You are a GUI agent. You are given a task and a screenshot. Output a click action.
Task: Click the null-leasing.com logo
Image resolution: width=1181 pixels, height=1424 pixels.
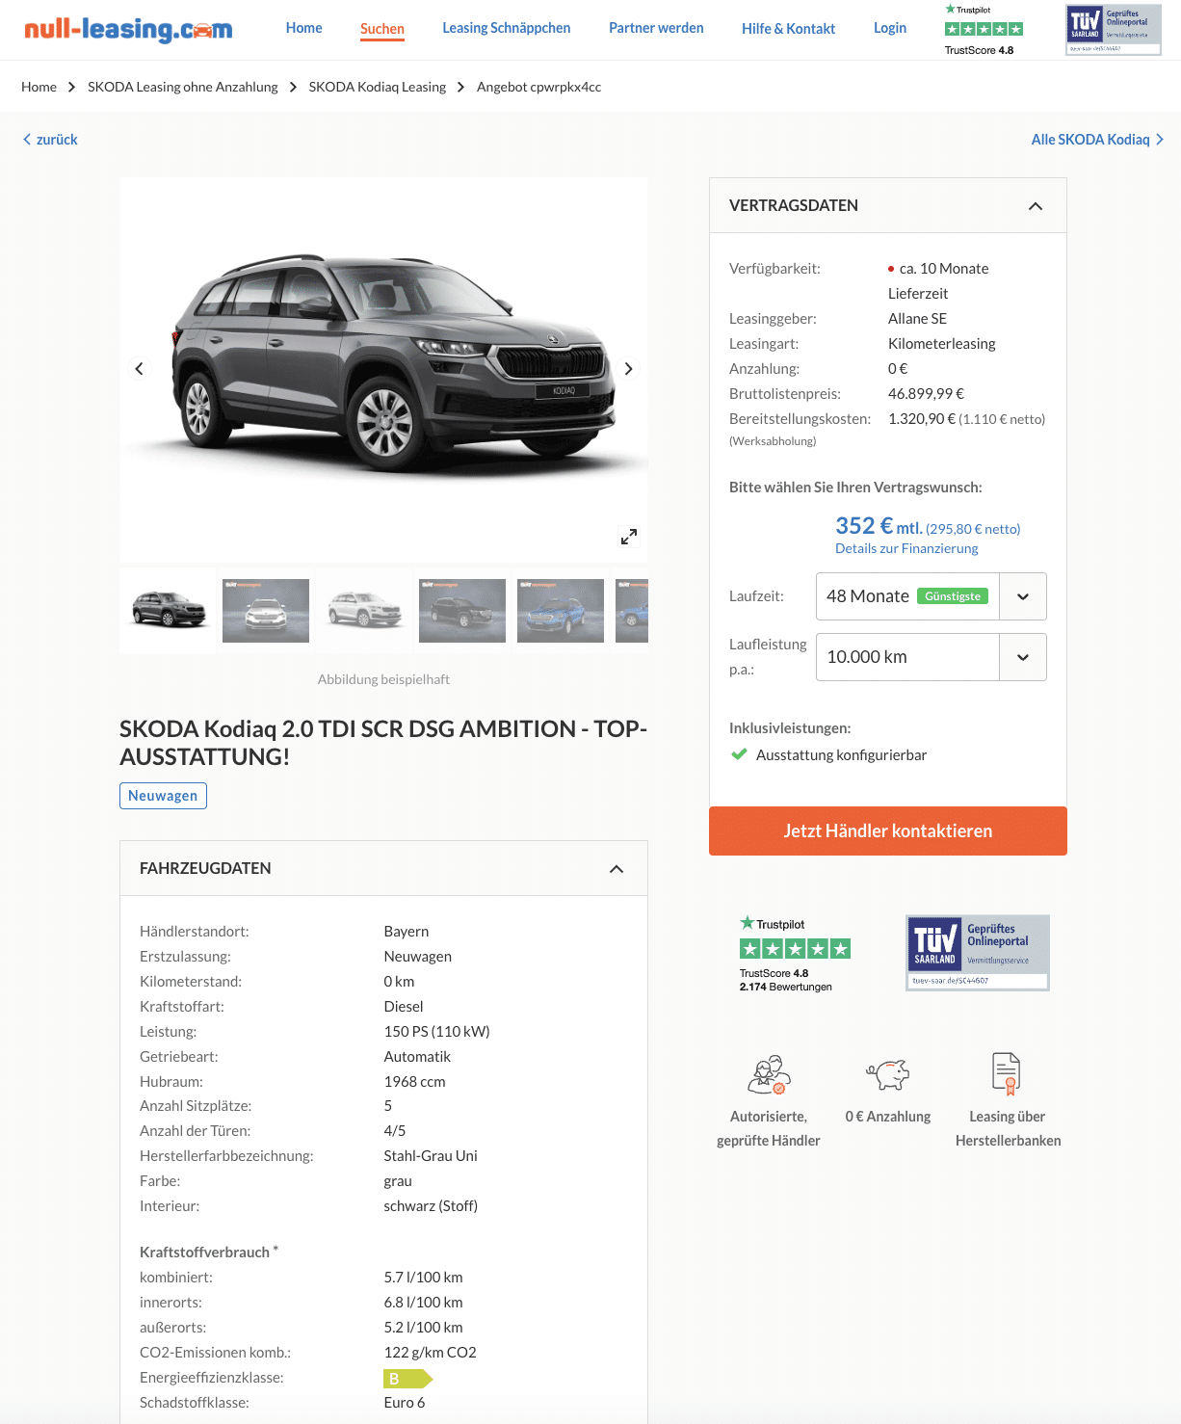(128, 30)
